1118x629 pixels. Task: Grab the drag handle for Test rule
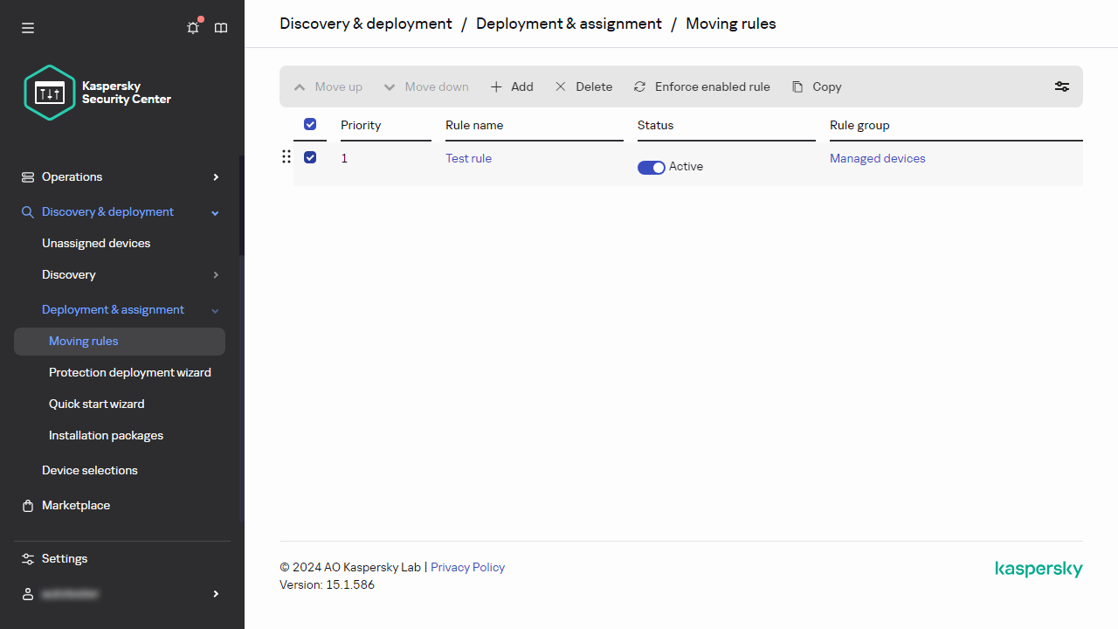point(286,157)
